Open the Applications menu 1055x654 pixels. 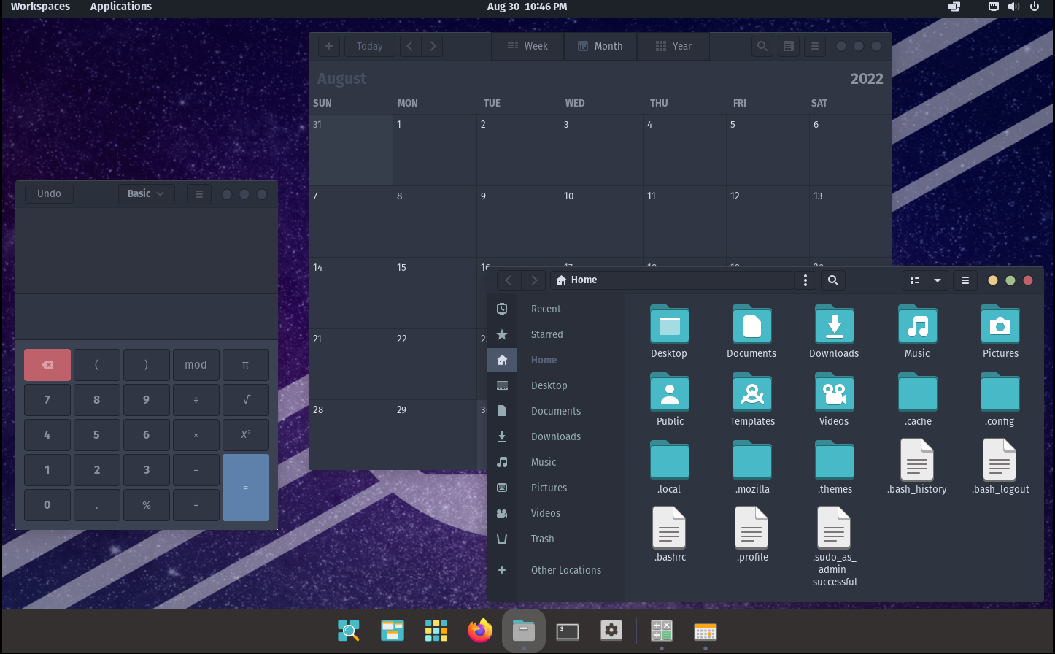121,7
